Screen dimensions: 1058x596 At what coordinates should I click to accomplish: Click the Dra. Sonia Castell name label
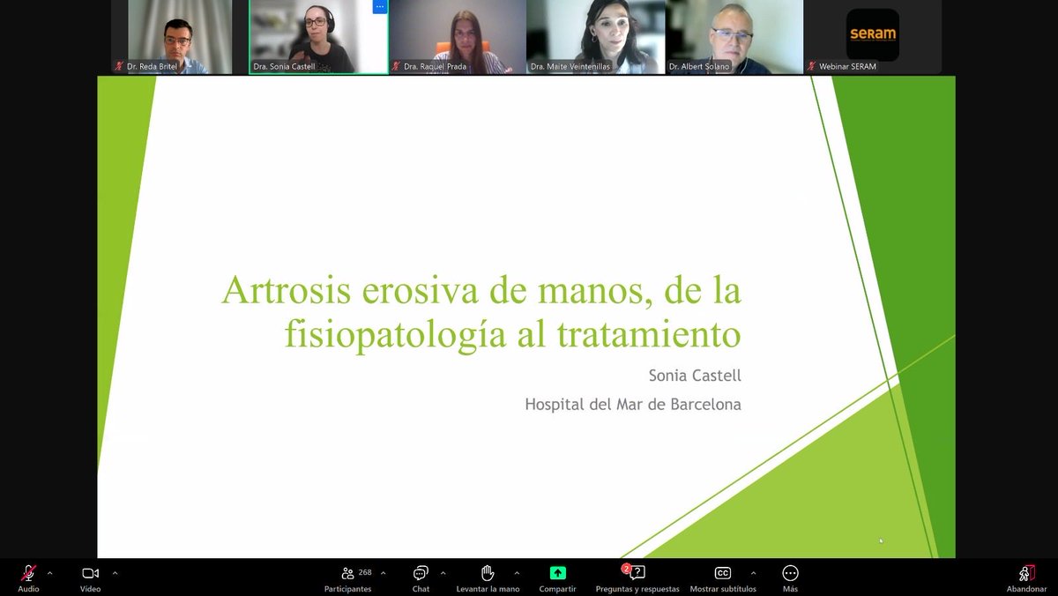(x=284, y=66)
